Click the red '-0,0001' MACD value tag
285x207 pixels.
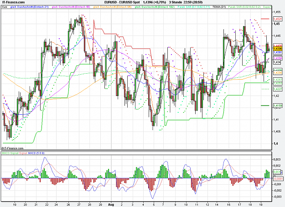tap(278, 179)
